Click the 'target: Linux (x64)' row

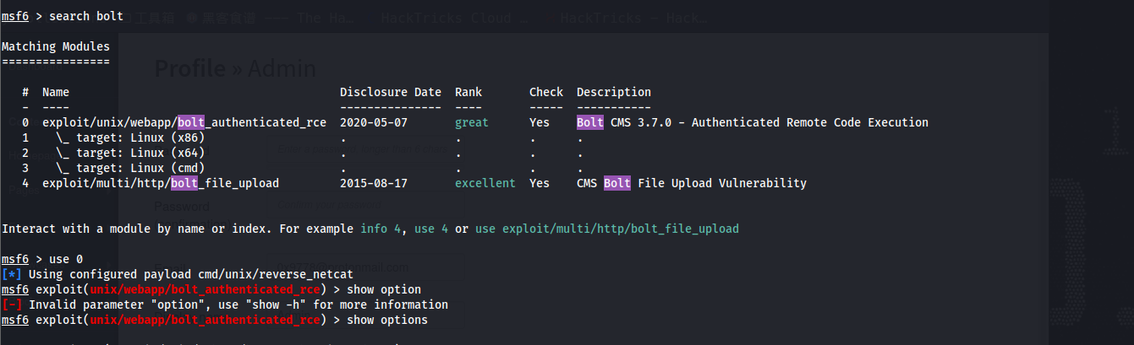point(130,154)
